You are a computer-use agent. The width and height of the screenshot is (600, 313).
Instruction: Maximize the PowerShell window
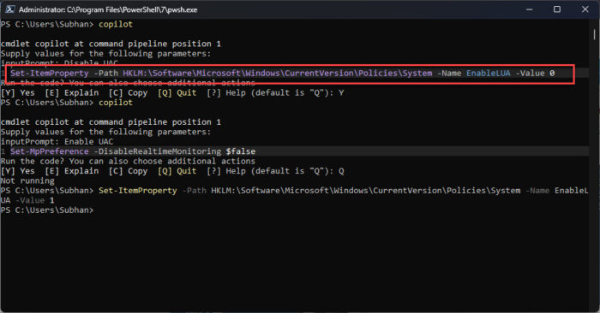557,9
